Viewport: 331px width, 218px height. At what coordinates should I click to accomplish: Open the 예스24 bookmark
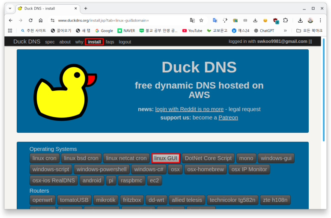(x=241, y=31)
